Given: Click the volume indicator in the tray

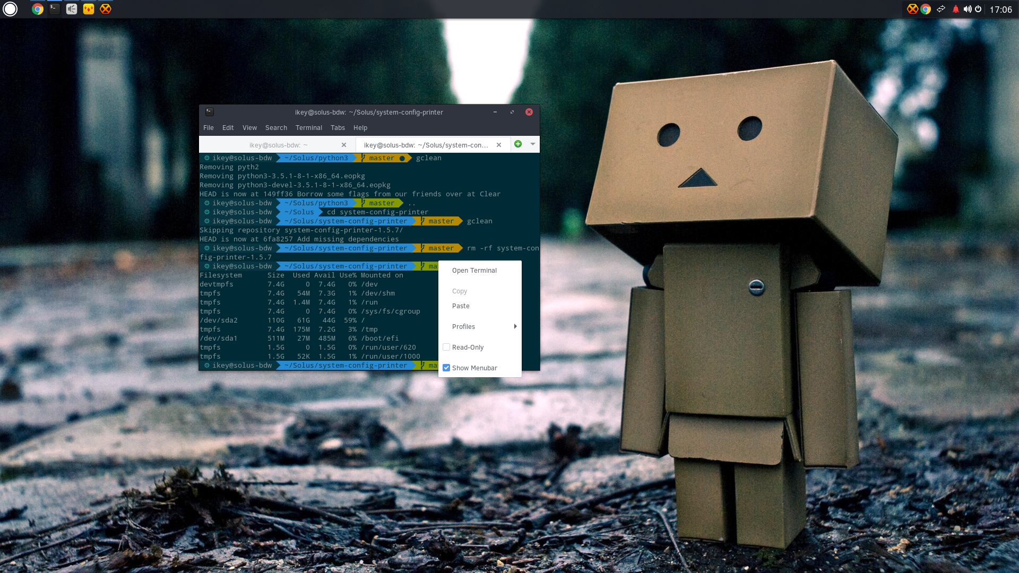Looking at the screenshot, I should point(968,9).
